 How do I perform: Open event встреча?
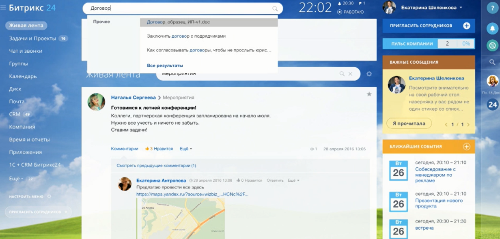coord(424,228)
